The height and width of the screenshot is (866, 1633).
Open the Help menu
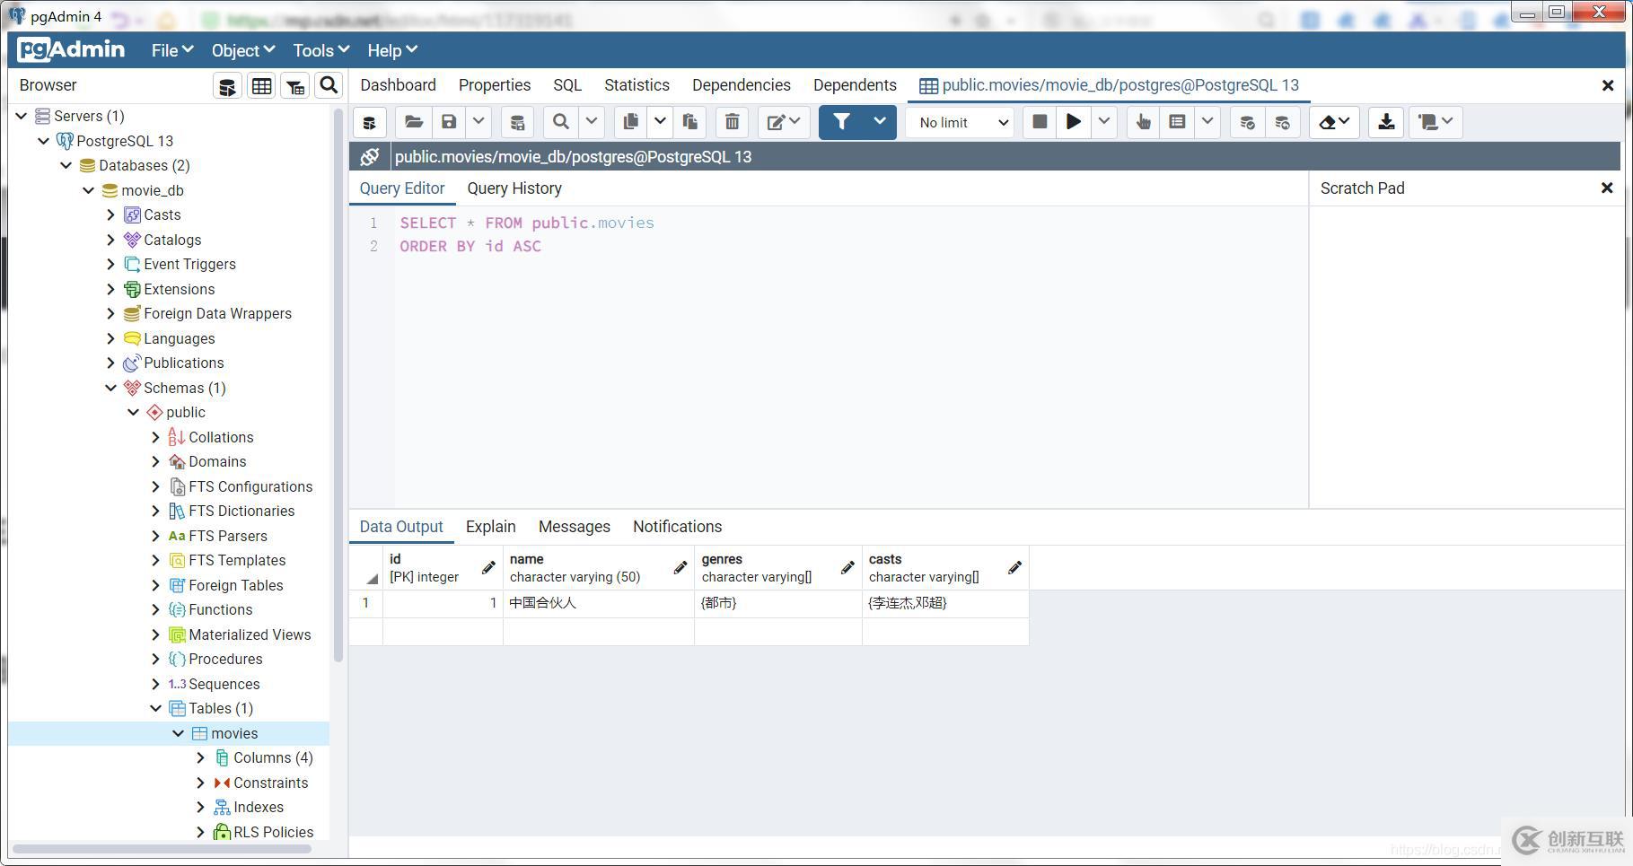pyautogui.click(x=391, y=50)
